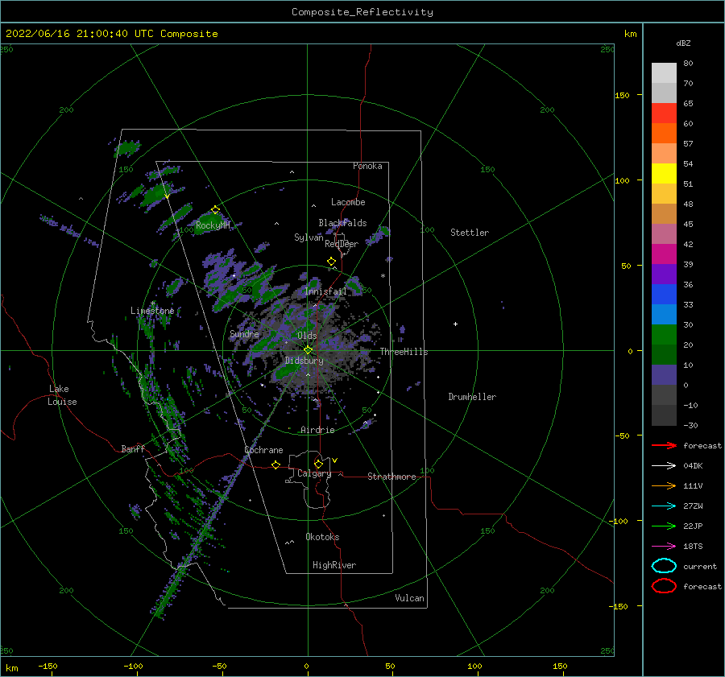Click the Drumheller label

[472, 397]
